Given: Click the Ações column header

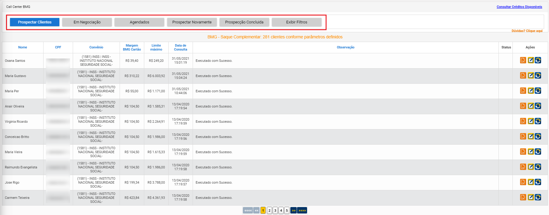Looking at the screenshot, I should (530, 47).
